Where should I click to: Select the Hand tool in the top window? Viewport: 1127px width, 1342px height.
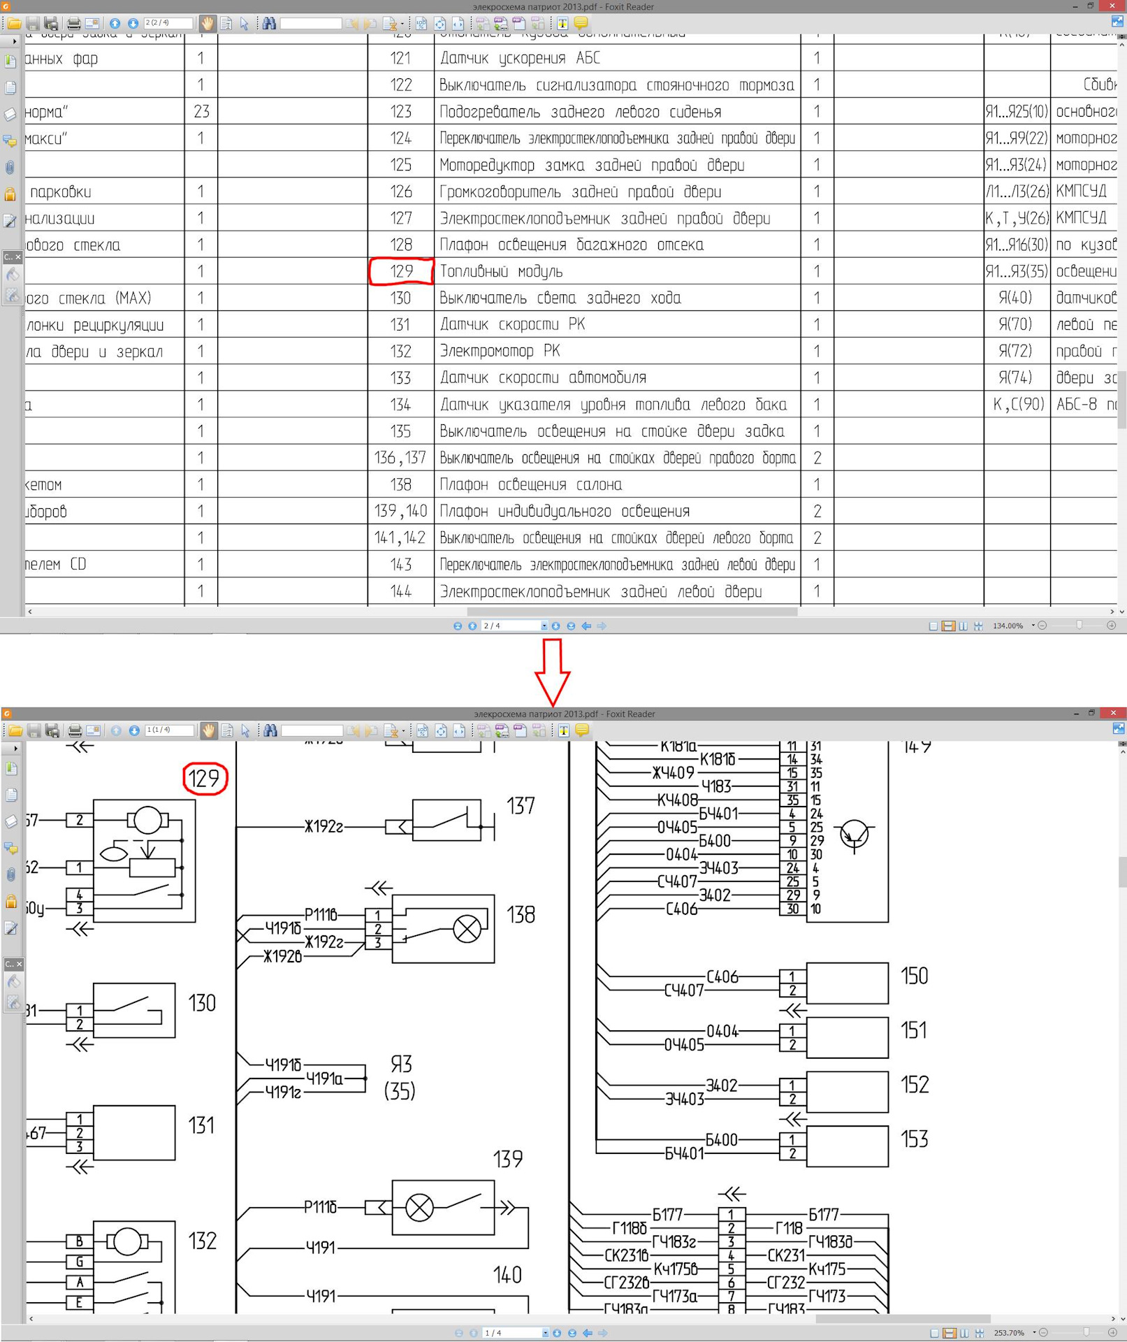[208, 24]
